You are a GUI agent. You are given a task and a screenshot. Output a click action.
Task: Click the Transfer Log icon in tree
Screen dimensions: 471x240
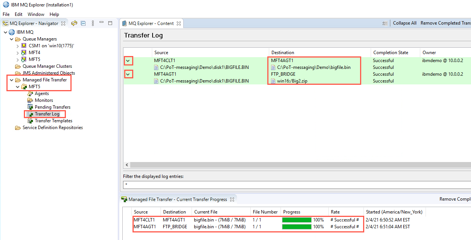30,114
